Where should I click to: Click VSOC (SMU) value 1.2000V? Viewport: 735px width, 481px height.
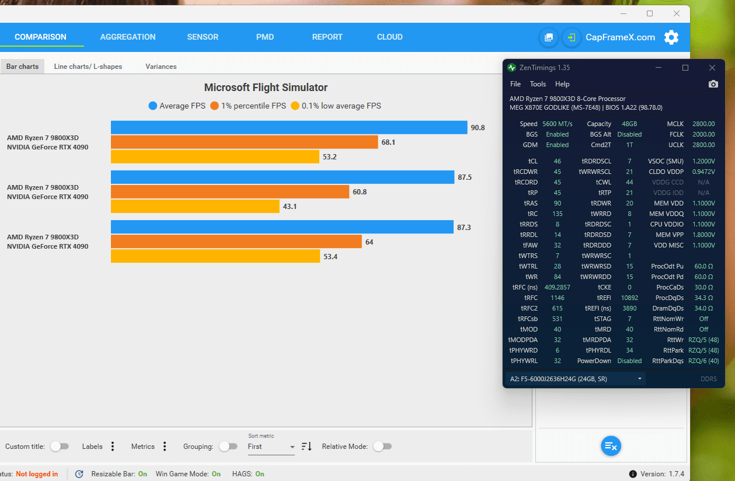[x=703, y=161]
